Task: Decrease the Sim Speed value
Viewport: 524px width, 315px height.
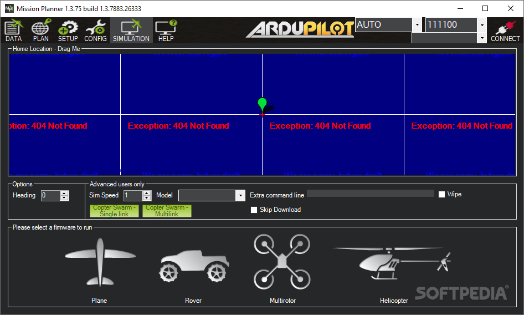Action: [147, 198]
